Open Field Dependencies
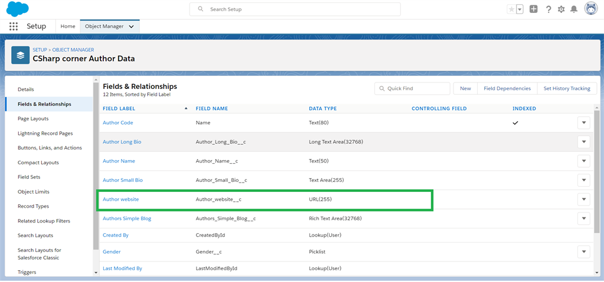The height and width of the screenshot is (282, 604). coord(507,88)
